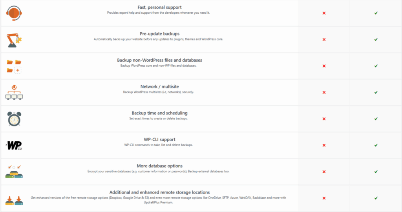Click the Backup time and scheduling heading
The image size is (402, 212).
159,113
